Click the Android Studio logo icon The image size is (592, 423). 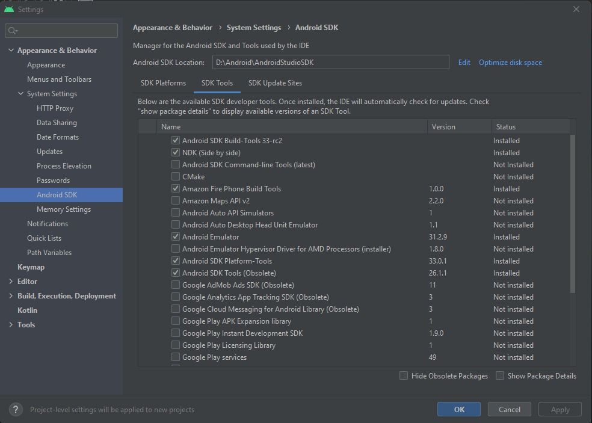[x=8, y=9]
